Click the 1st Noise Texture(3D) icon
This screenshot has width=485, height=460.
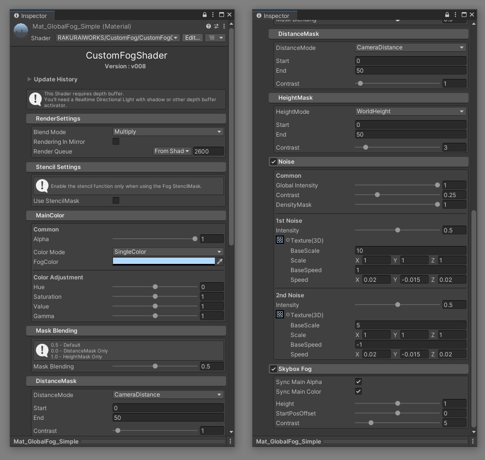pos(280,240)
